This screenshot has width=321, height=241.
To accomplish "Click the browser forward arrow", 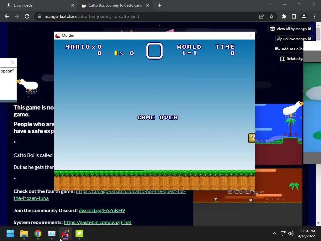I will [17, 16].
